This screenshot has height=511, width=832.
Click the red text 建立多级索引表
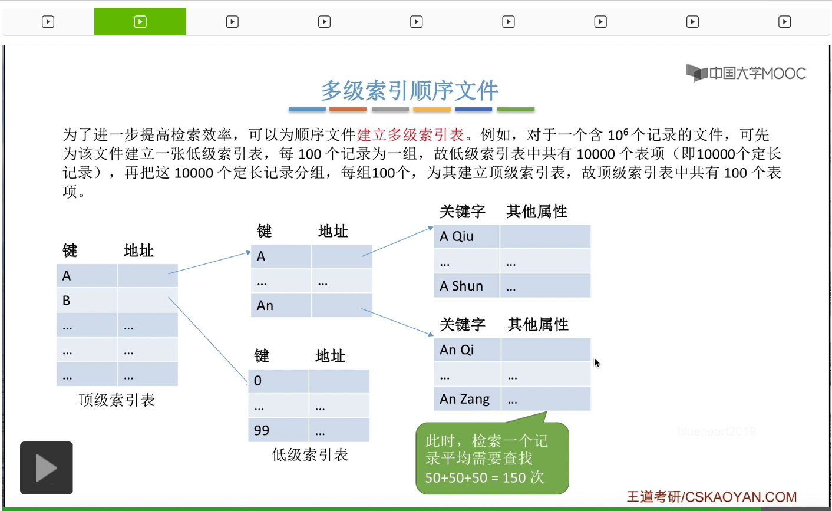click(x=411, y=135)
